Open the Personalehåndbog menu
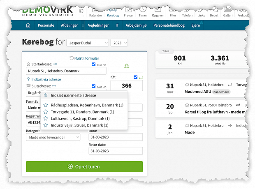 coord(169,25)
